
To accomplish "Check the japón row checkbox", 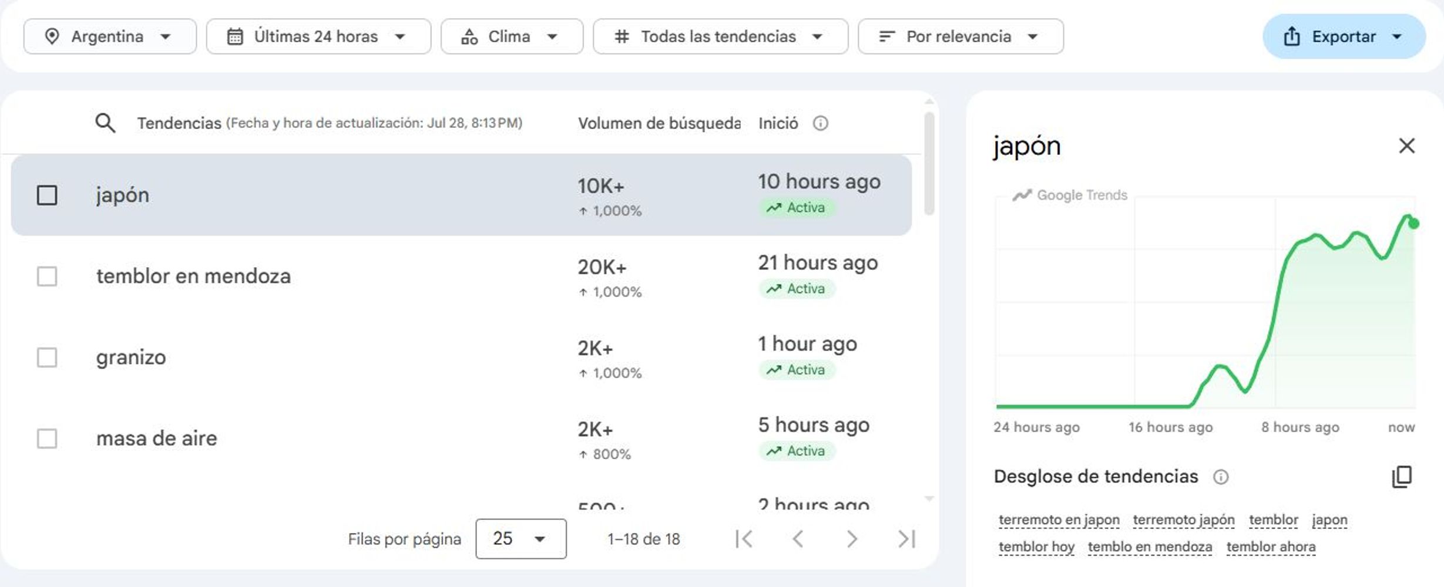I will coord(47,195).
